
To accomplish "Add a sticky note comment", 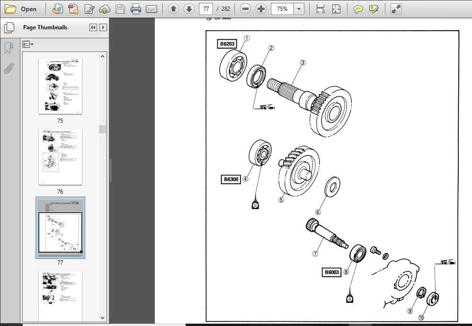I will (x=358, y=9).
